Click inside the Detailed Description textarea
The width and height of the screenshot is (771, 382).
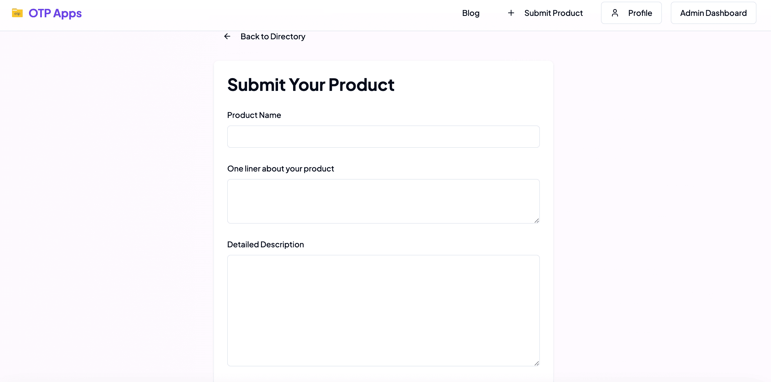pos(383,310)
